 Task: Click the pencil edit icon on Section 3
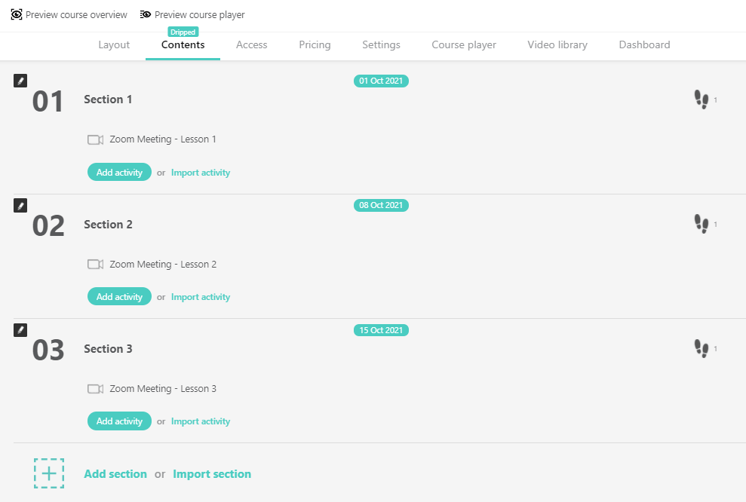(x=20, y=329)
